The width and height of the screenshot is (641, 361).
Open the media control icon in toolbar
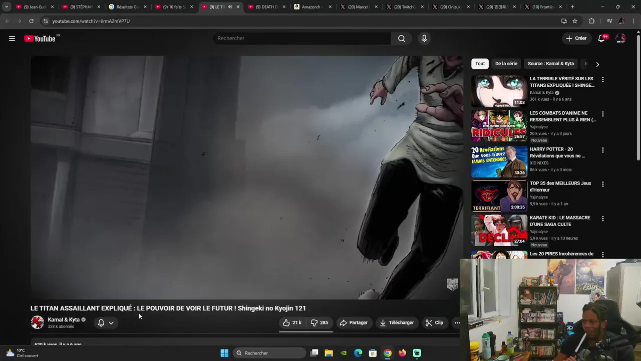coord(609,21)
